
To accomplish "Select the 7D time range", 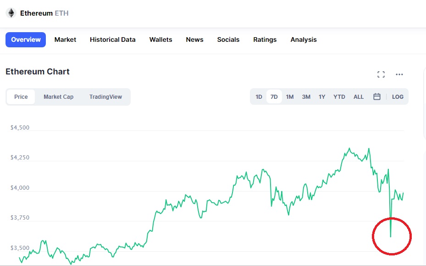I will click(274, 96).
